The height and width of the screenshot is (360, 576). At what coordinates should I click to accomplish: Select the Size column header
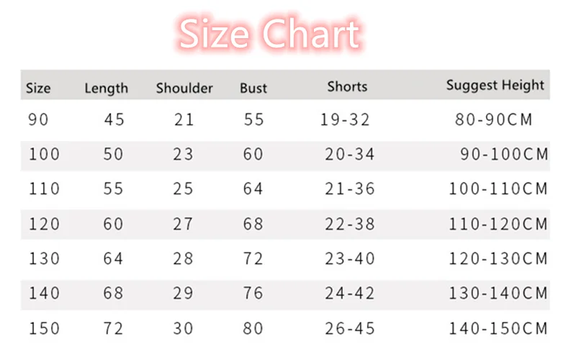[x=38, y=88]
